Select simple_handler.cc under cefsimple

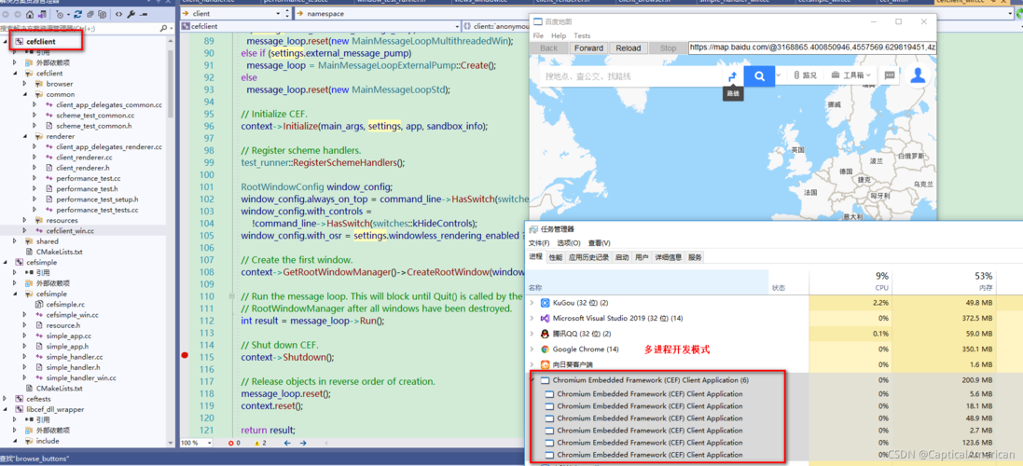(x=75, y=357)
